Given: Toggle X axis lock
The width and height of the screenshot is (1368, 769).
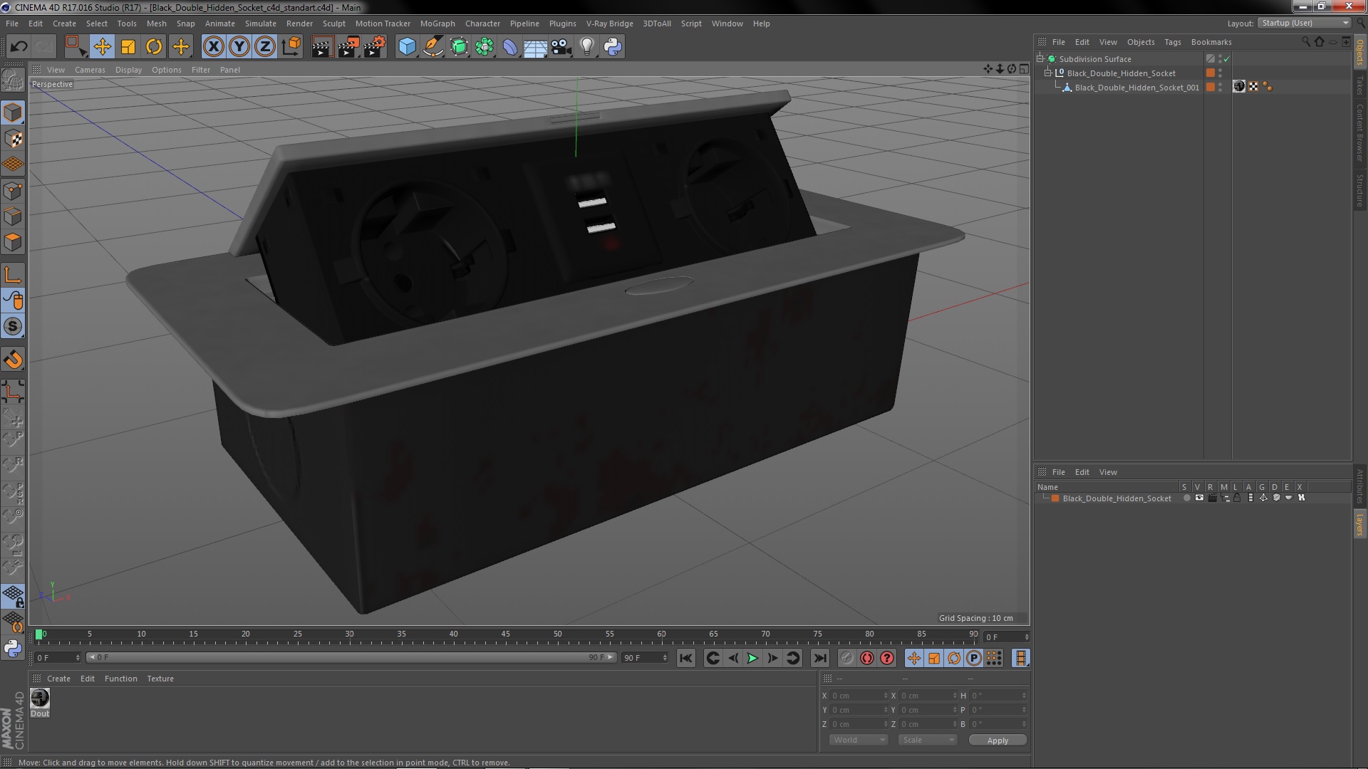Looking at the screenshot, I should coord(213,47).
